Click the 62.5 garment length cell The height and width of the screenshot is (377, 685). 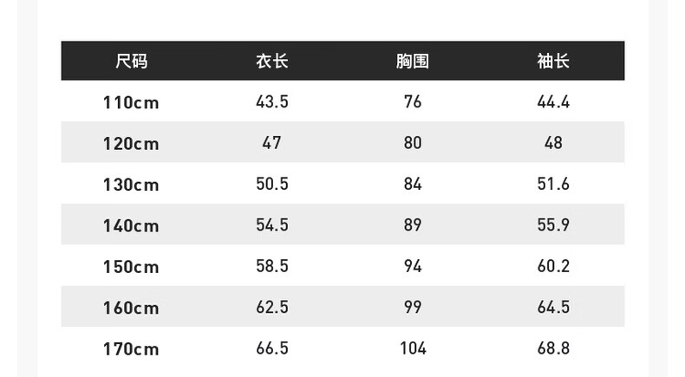(x=271, y=308)
